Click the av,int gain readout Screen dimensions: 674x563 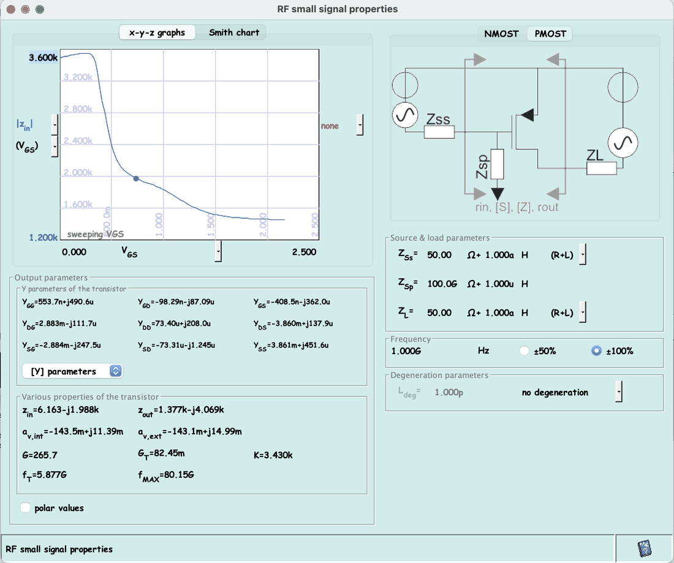(x=73, y=433)
